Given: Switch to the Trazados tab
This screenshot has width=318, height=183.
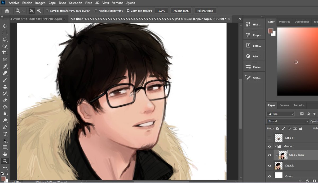Looking at the screenshot, I should click(299, 105).
